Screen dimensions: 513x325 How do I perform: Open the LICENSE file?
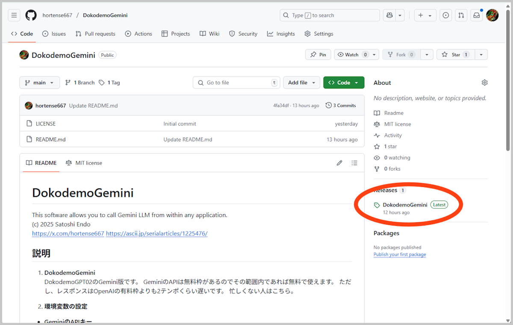[46, 124]
